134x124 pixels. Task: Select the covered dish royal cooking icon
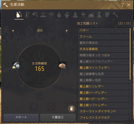(91, 15)
